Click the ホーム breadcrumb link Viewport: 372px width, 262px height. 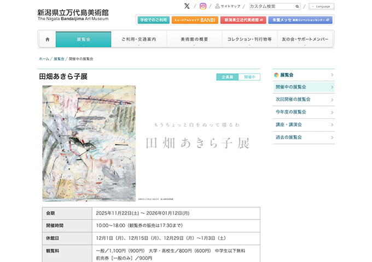[x=44, y=59]
